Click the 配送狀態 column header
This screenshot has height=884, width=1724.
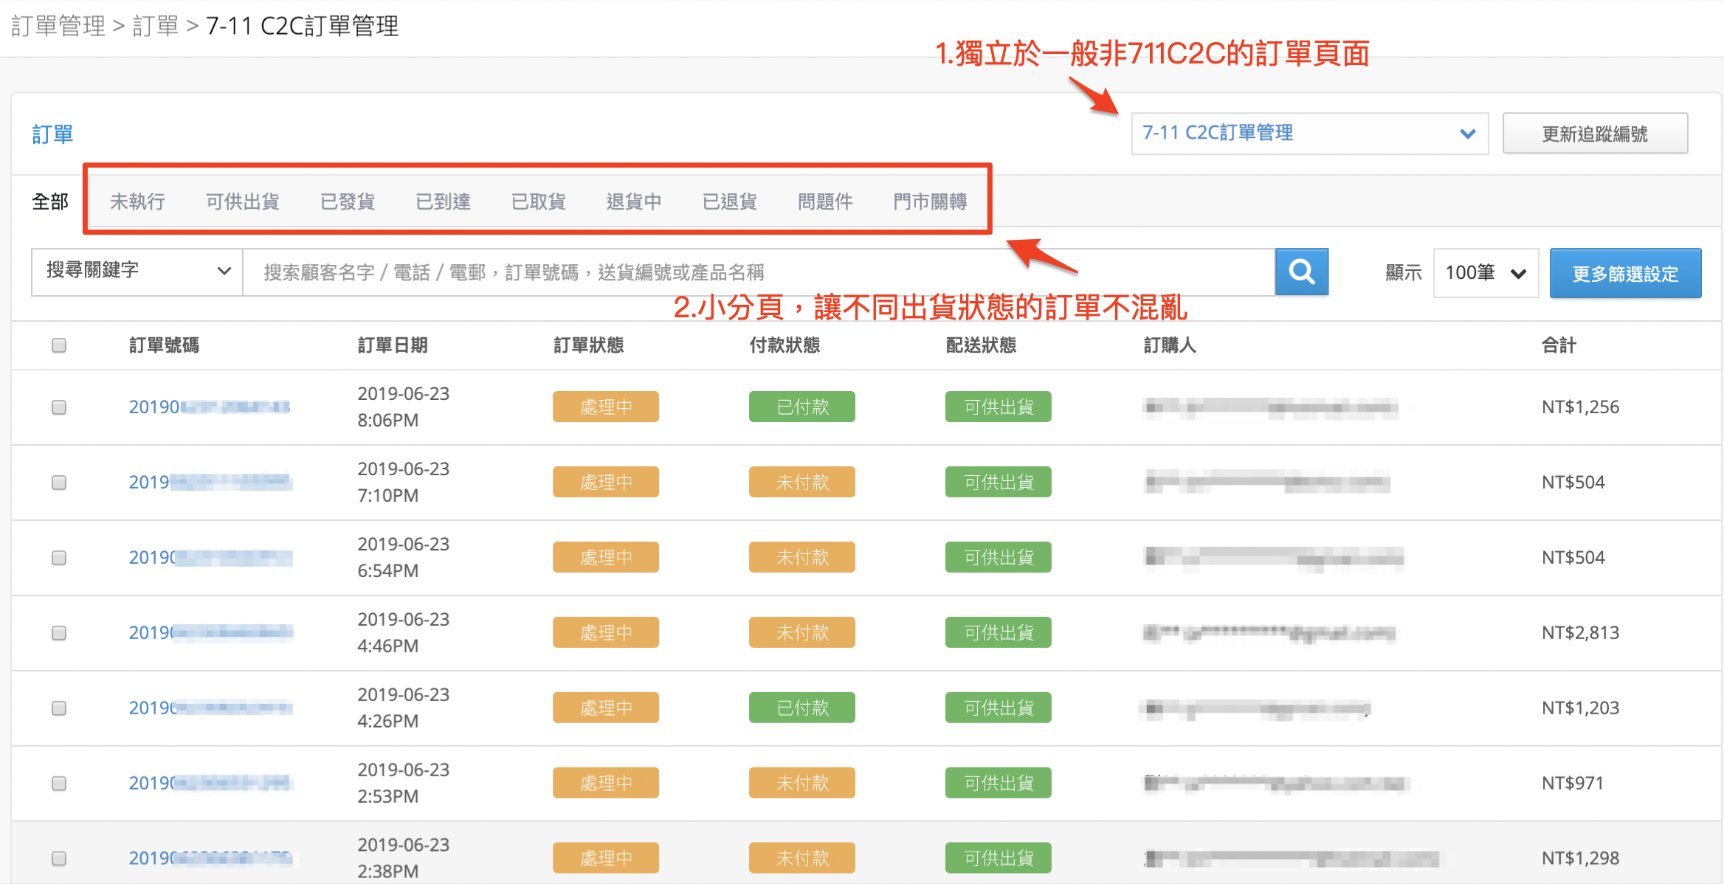click(982, 345)
